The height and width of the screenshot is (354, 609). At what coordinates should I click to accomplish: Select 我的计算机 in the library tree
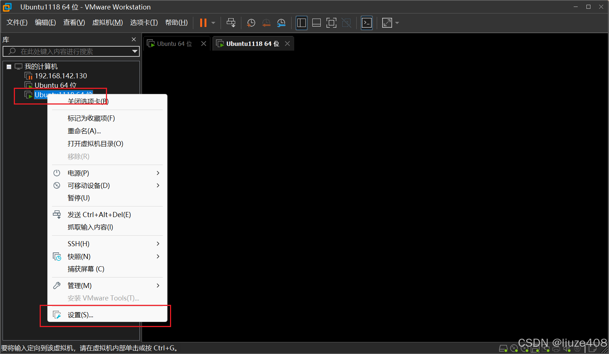41,66
